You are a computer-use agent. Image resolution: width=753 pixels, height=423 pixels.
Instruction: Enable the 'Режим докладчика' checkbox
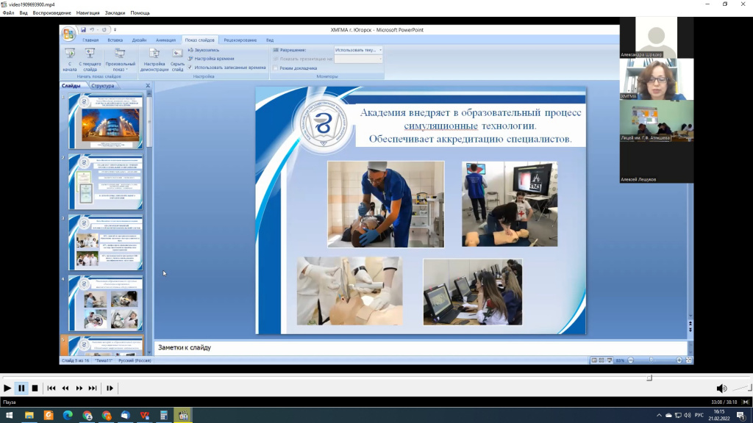tap(276, 68)
